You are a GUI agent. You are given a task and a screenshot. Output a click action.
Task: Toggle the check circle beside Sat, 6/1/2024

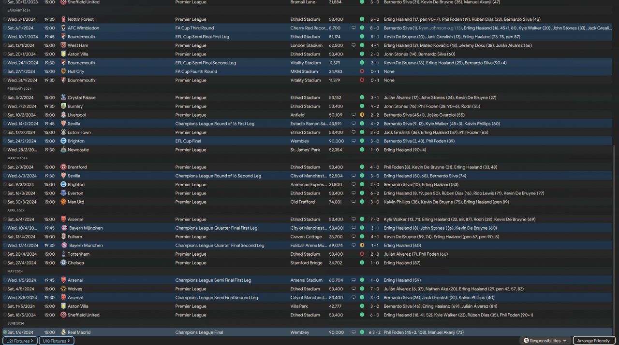pyautogui.click(x=5, y=28)
